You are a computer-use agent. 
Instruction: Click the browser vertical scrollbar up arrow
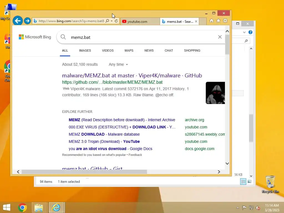click(227, 31)
